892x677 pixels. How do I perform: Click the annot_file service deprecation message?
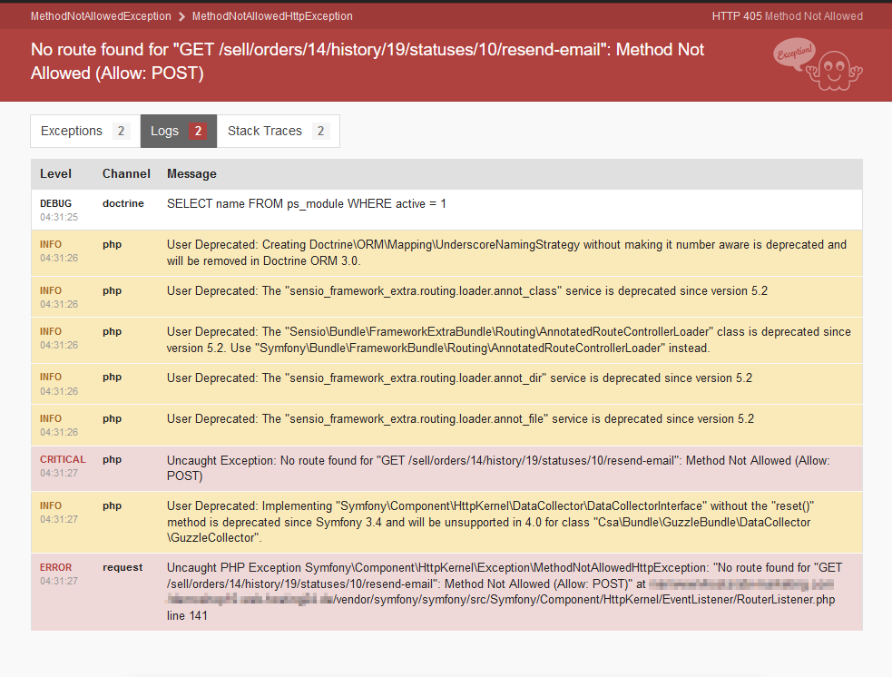pos(460,418)
